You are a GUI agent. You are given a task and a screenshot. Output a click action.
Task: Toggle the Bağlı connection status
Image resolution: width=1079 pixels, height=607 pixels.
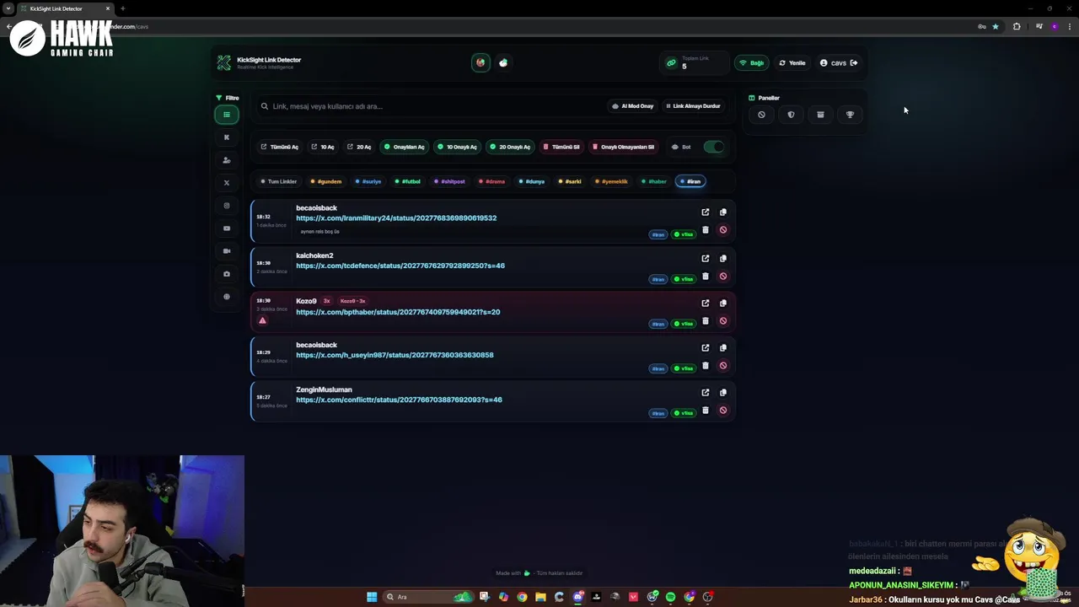[751, 63]
